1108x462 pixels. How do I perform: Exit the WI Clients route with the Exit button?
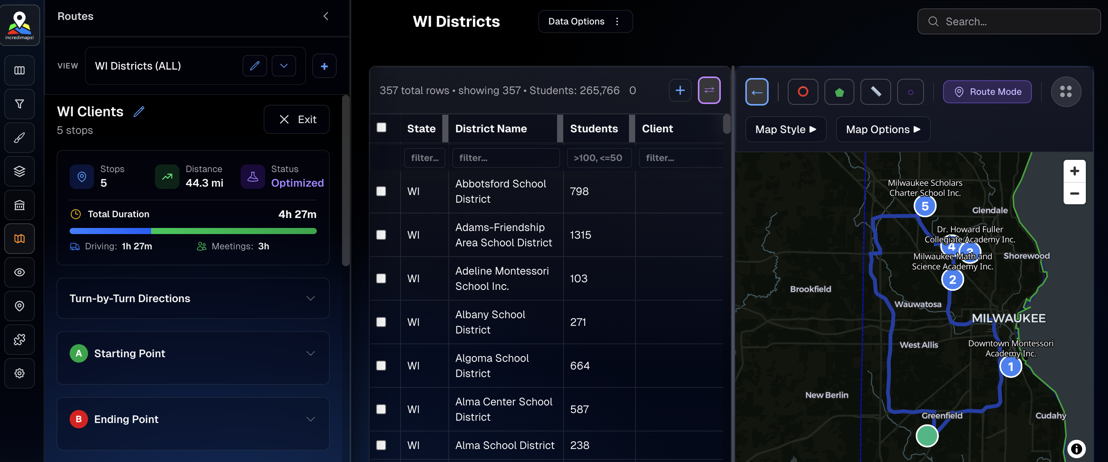tap(297, 119)
